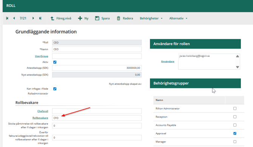Click the Attestbelopp (SEK) input field

click(x=97, y=68)
